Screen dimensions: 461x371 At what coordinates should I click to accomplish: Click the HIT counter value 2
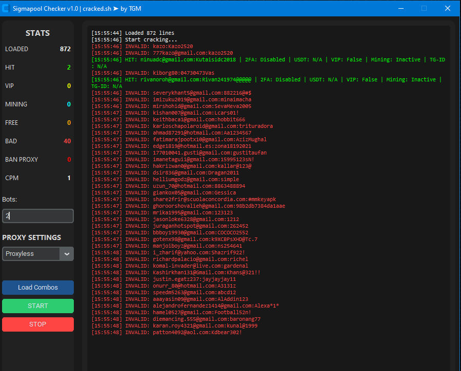point(69,68)
